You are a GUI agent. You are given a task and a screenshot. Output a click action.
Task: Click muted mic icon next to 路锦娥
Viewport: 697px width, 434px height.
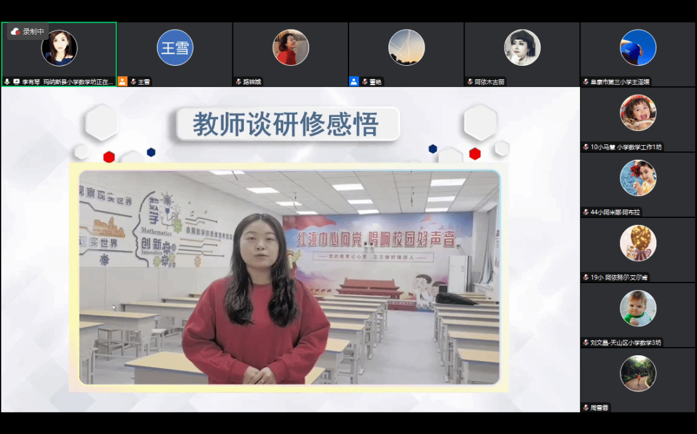(238, 82)
